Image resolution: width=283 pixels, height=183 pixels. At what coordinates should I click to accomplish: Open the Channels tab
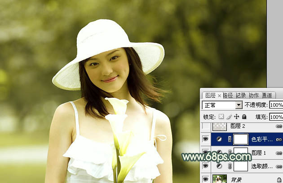tap(267, 95)
